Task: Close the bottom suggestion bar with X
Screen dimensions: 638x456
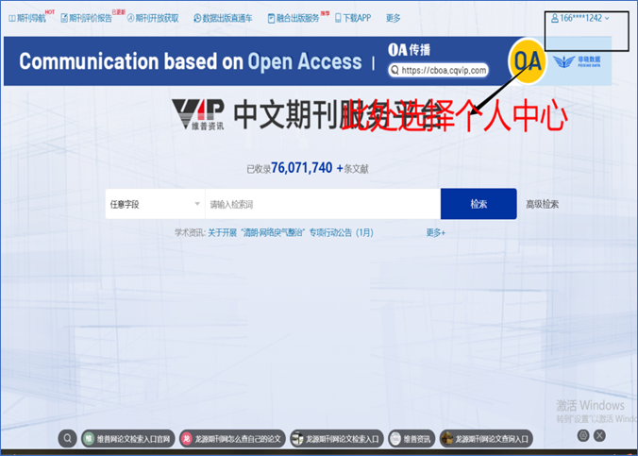Action: click(599, 435)
